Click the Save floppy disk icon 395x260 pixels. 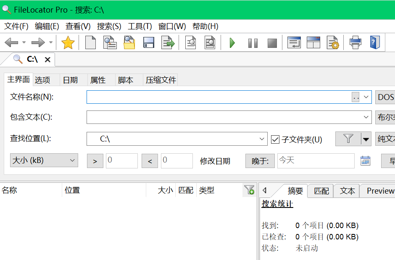click(149, 43)
